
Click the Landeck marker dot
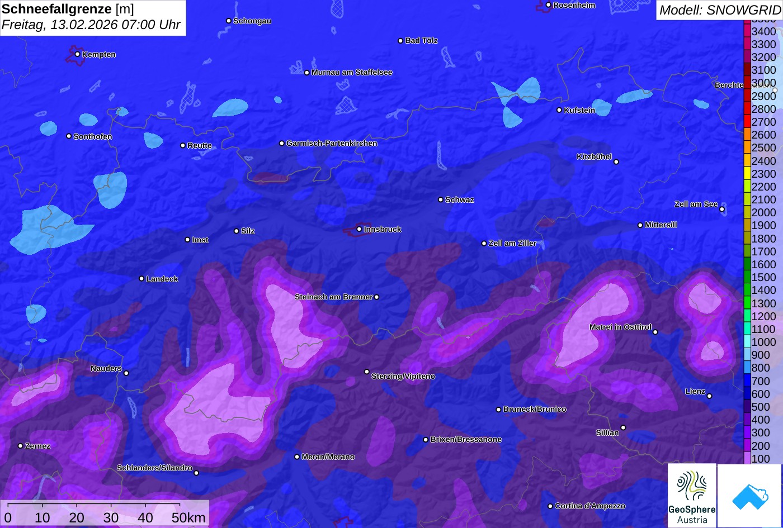tap(141, 279)
